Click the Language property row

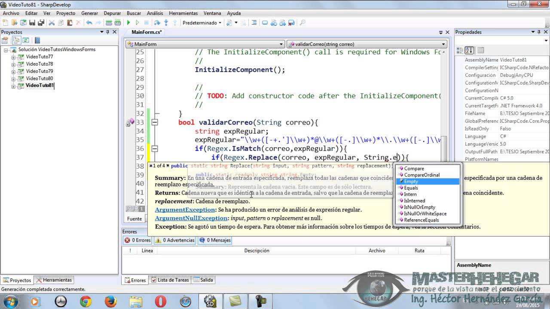pos(502,136)
